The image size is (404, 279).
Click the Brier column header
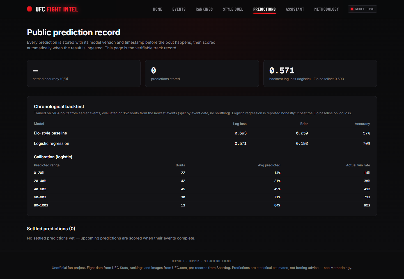pos(304,124)
